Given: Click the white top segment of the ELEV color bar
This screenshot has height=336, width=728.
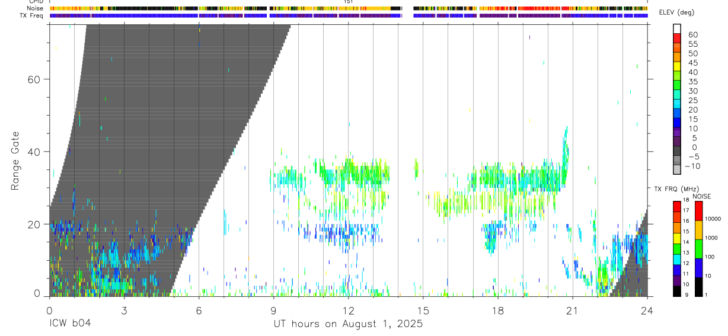Looking at the screenshot, I should 677,28.
